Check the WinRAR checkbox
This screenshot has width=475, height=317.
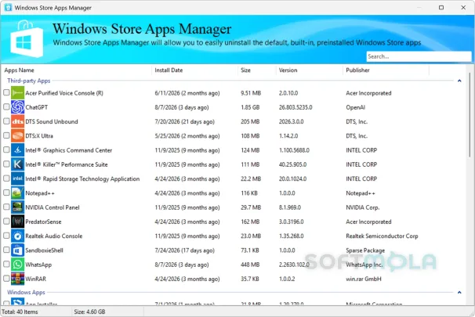pos(6,279)
